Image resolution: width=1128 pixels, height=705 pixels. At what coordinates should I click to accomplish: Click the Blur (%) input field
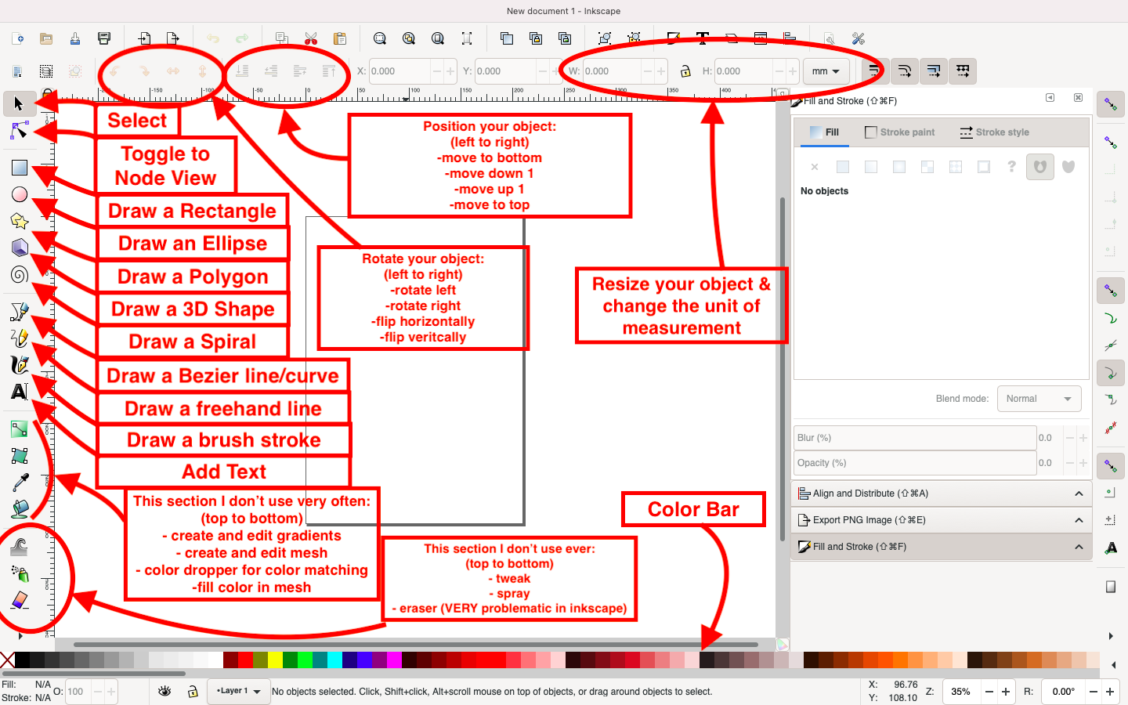(x=915, y=438)
